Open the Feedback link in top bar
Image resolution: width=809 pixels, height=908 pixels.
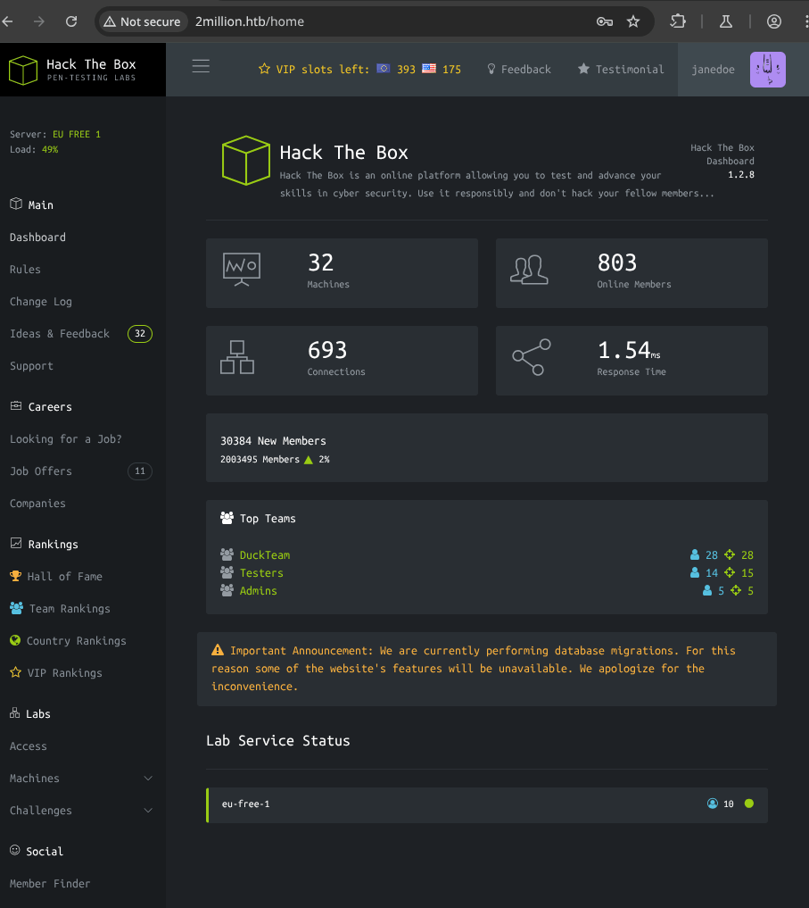pyautogui.click(x=519, y=70)
